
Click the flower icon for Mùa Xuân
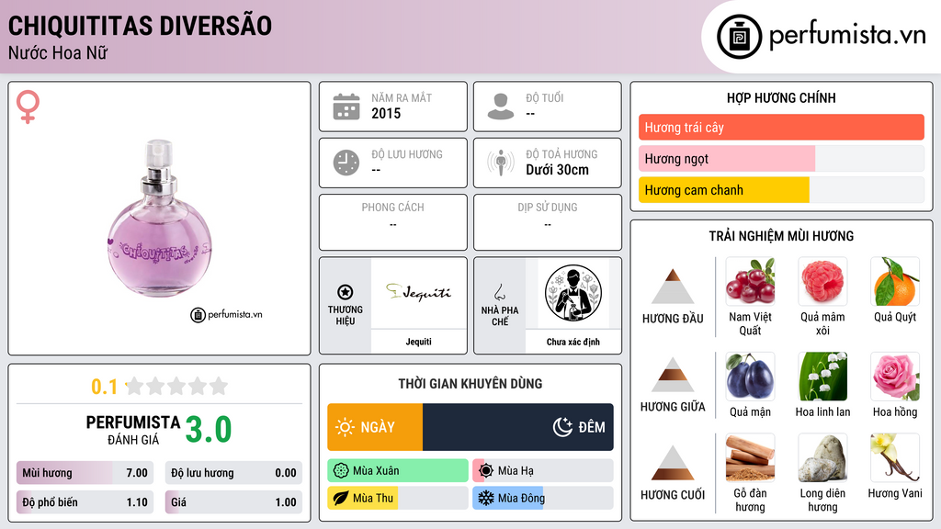[341, 471]
